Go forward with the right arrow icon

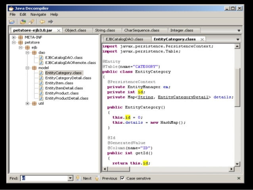coord(50,22)
